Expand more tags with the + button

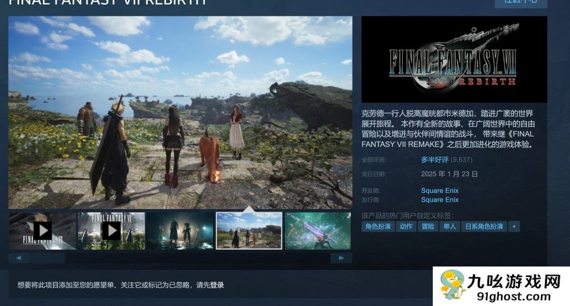514,226
